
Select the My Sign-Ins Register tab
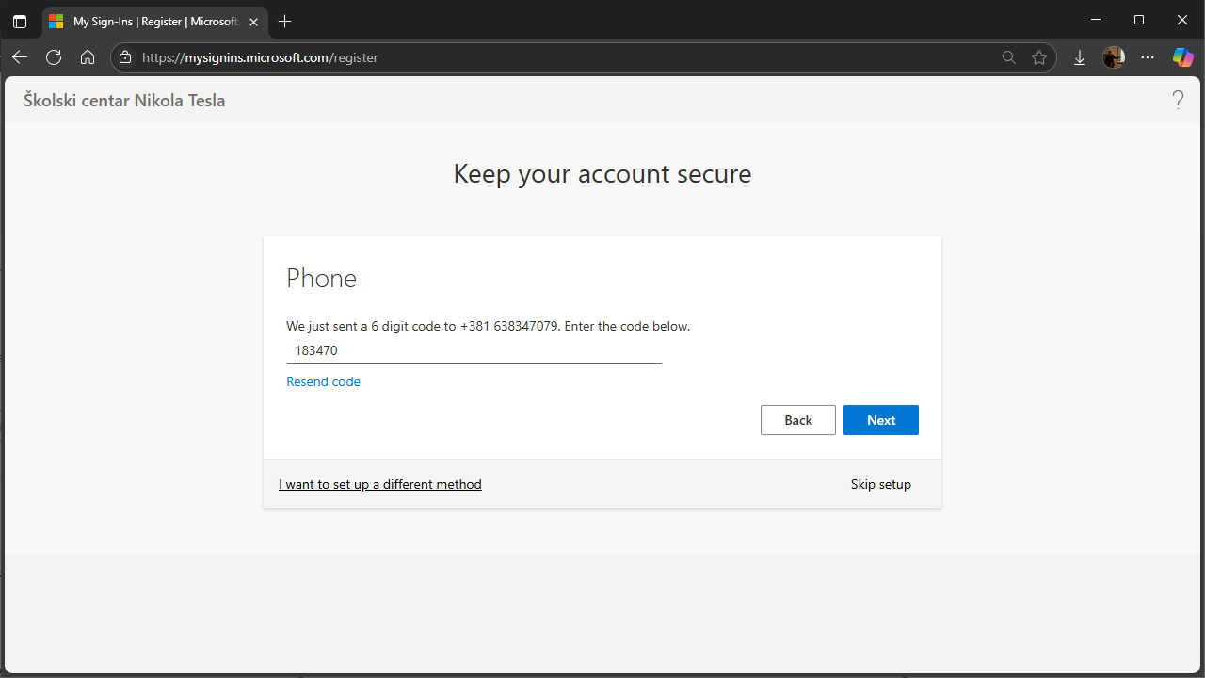coord(155,21)
